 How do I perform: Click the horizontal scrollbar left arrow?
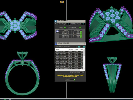point(56,70)
